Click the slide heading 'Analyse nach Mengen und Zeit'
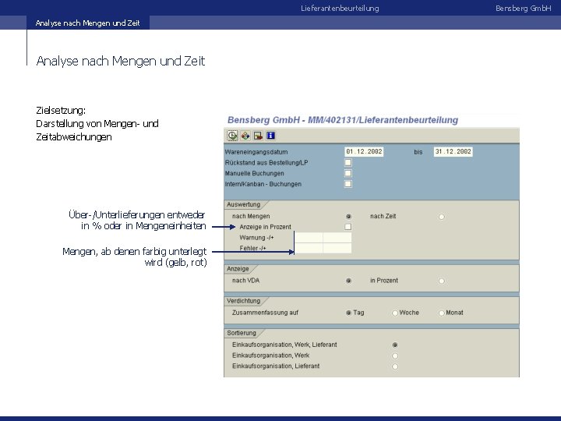This screenshot has width=561, height=421. pos(121,62)
